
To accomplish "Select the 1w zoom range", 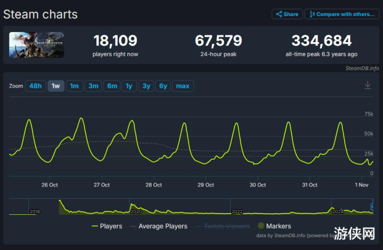I will (x=56, y=86).
